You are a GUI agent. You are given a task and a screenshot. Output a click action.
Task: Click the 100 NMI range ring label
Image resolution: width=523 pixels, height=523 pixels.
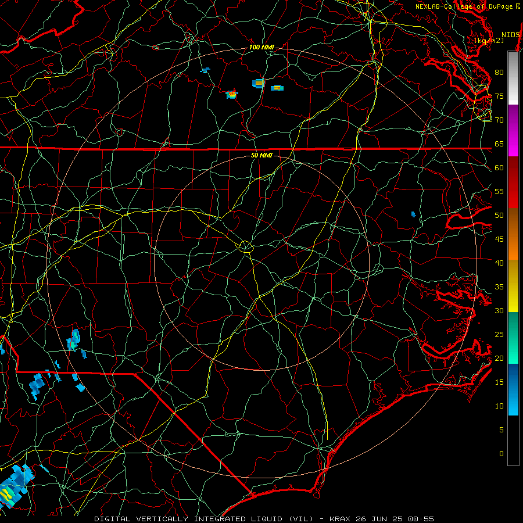pyautogui.click(x=261, y=48)
